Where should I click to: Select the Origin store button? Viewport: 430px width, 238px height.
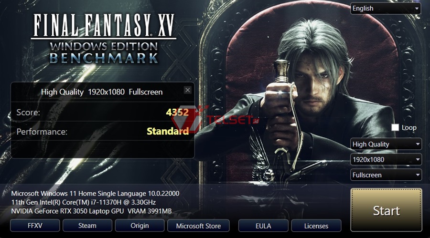point(140,226)
